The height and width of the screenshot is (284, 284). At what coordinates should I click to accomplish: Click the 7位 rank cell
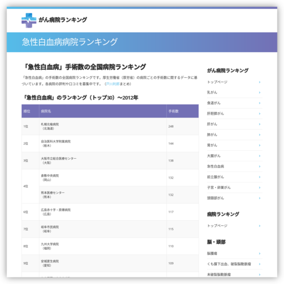[x=31, y=229]
